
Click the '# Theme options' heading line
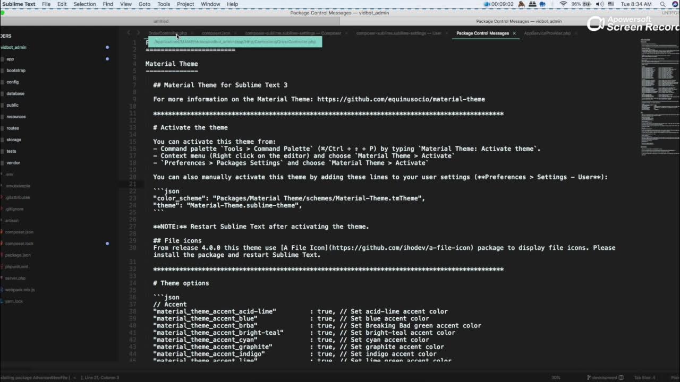point(181,283)
